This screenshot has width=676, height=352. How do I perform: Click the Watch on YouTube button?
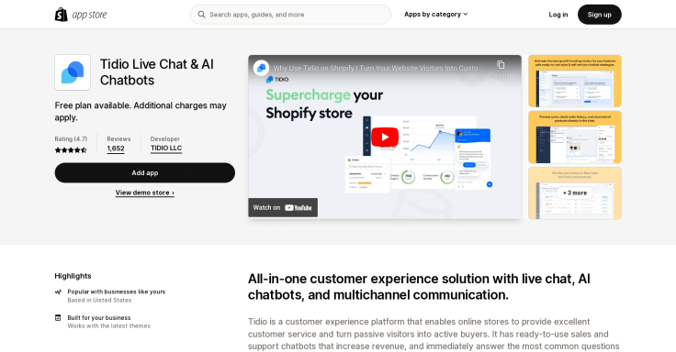tap(283, 207)
